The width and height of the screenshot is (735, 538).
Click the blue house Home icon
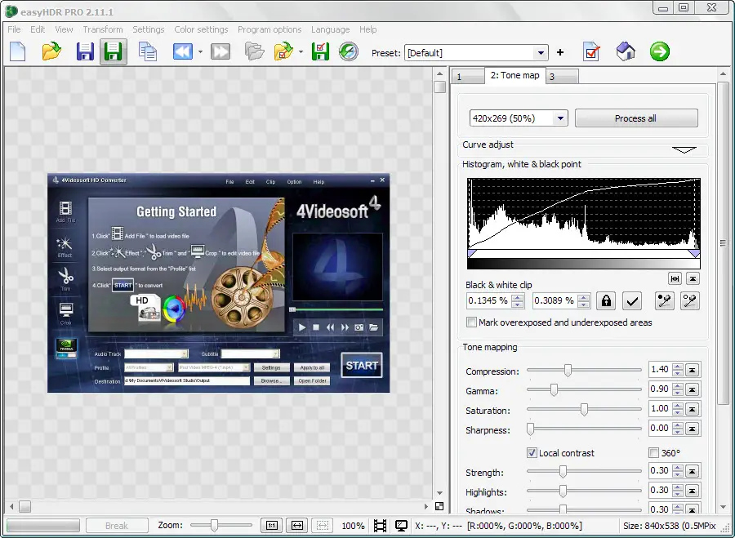pos(626,51)
